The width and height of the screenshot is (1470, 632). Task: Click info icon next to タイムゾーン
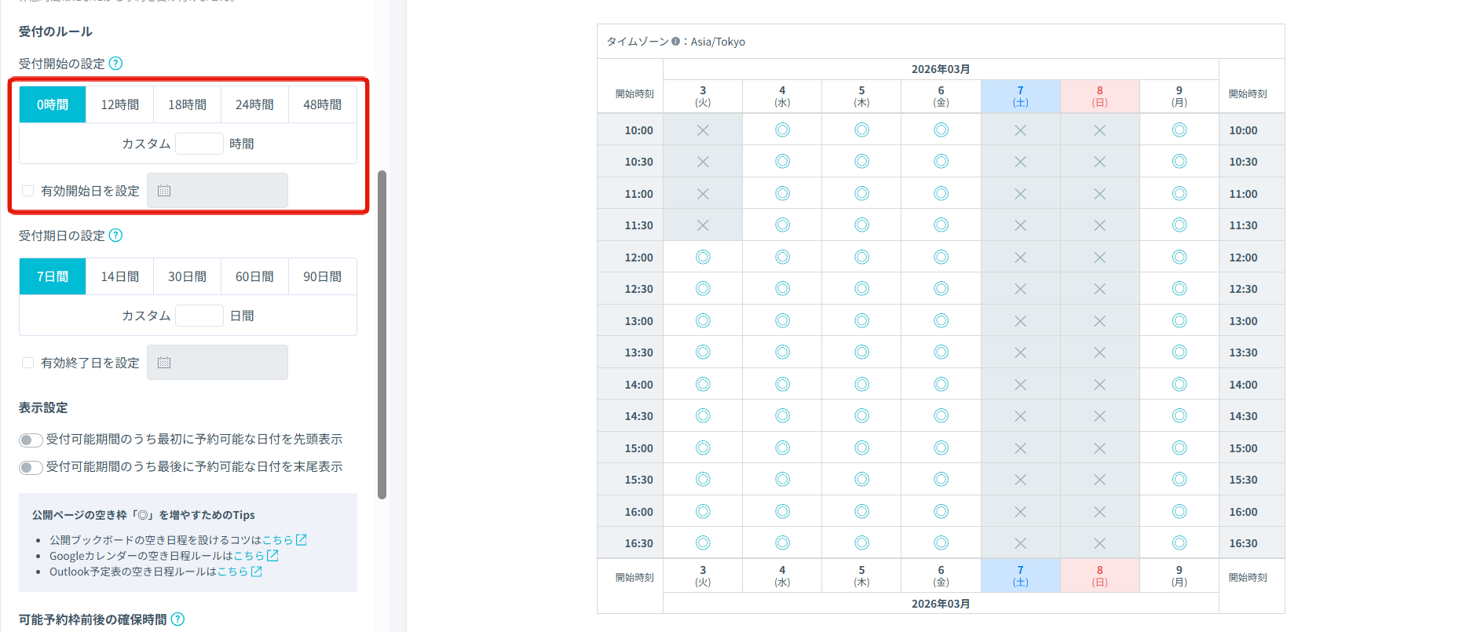tap(675, 42)
